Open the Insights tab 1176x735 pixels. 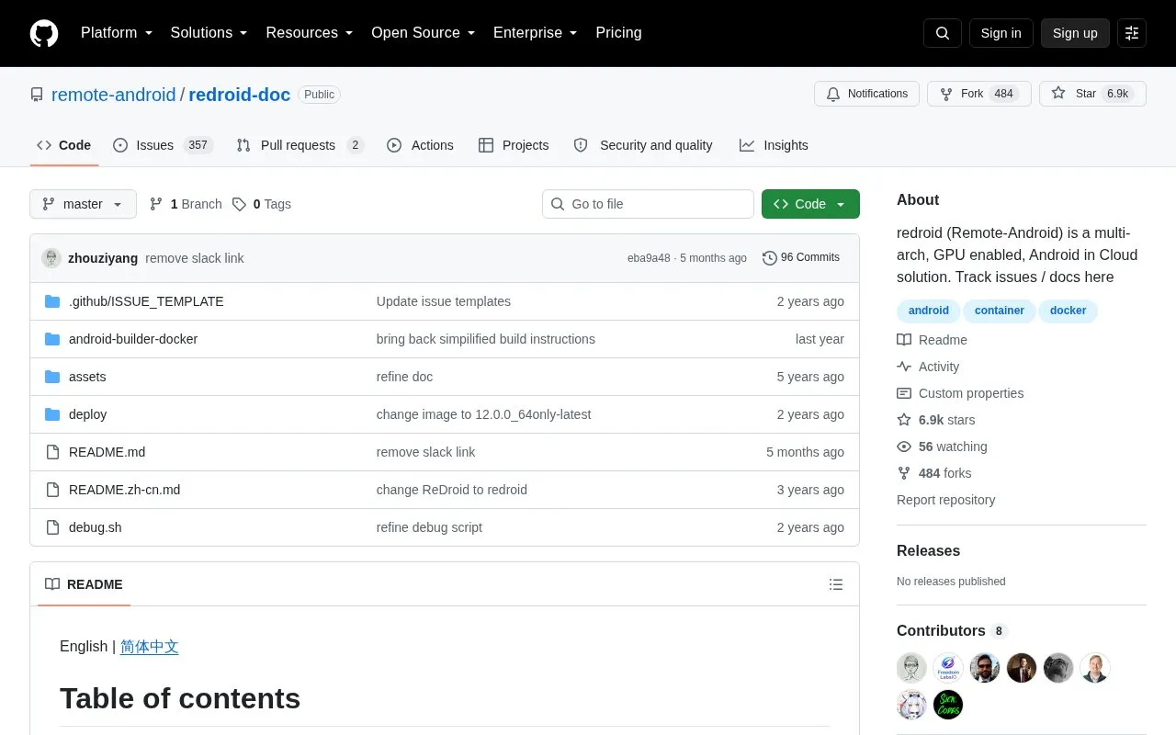774,145
